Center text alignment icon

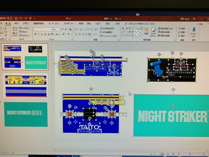(79, 34)
